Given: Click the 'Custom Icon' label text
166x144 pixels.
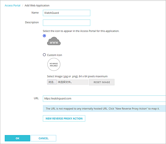Looking at the screenshot, I should tap(55, 55).
